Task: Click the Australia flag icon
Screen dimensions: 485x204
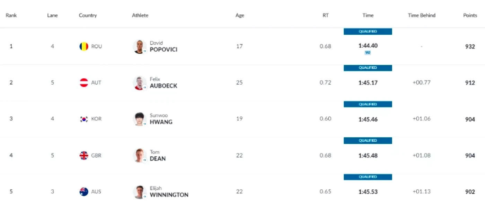Action: (x=84, y=192)
